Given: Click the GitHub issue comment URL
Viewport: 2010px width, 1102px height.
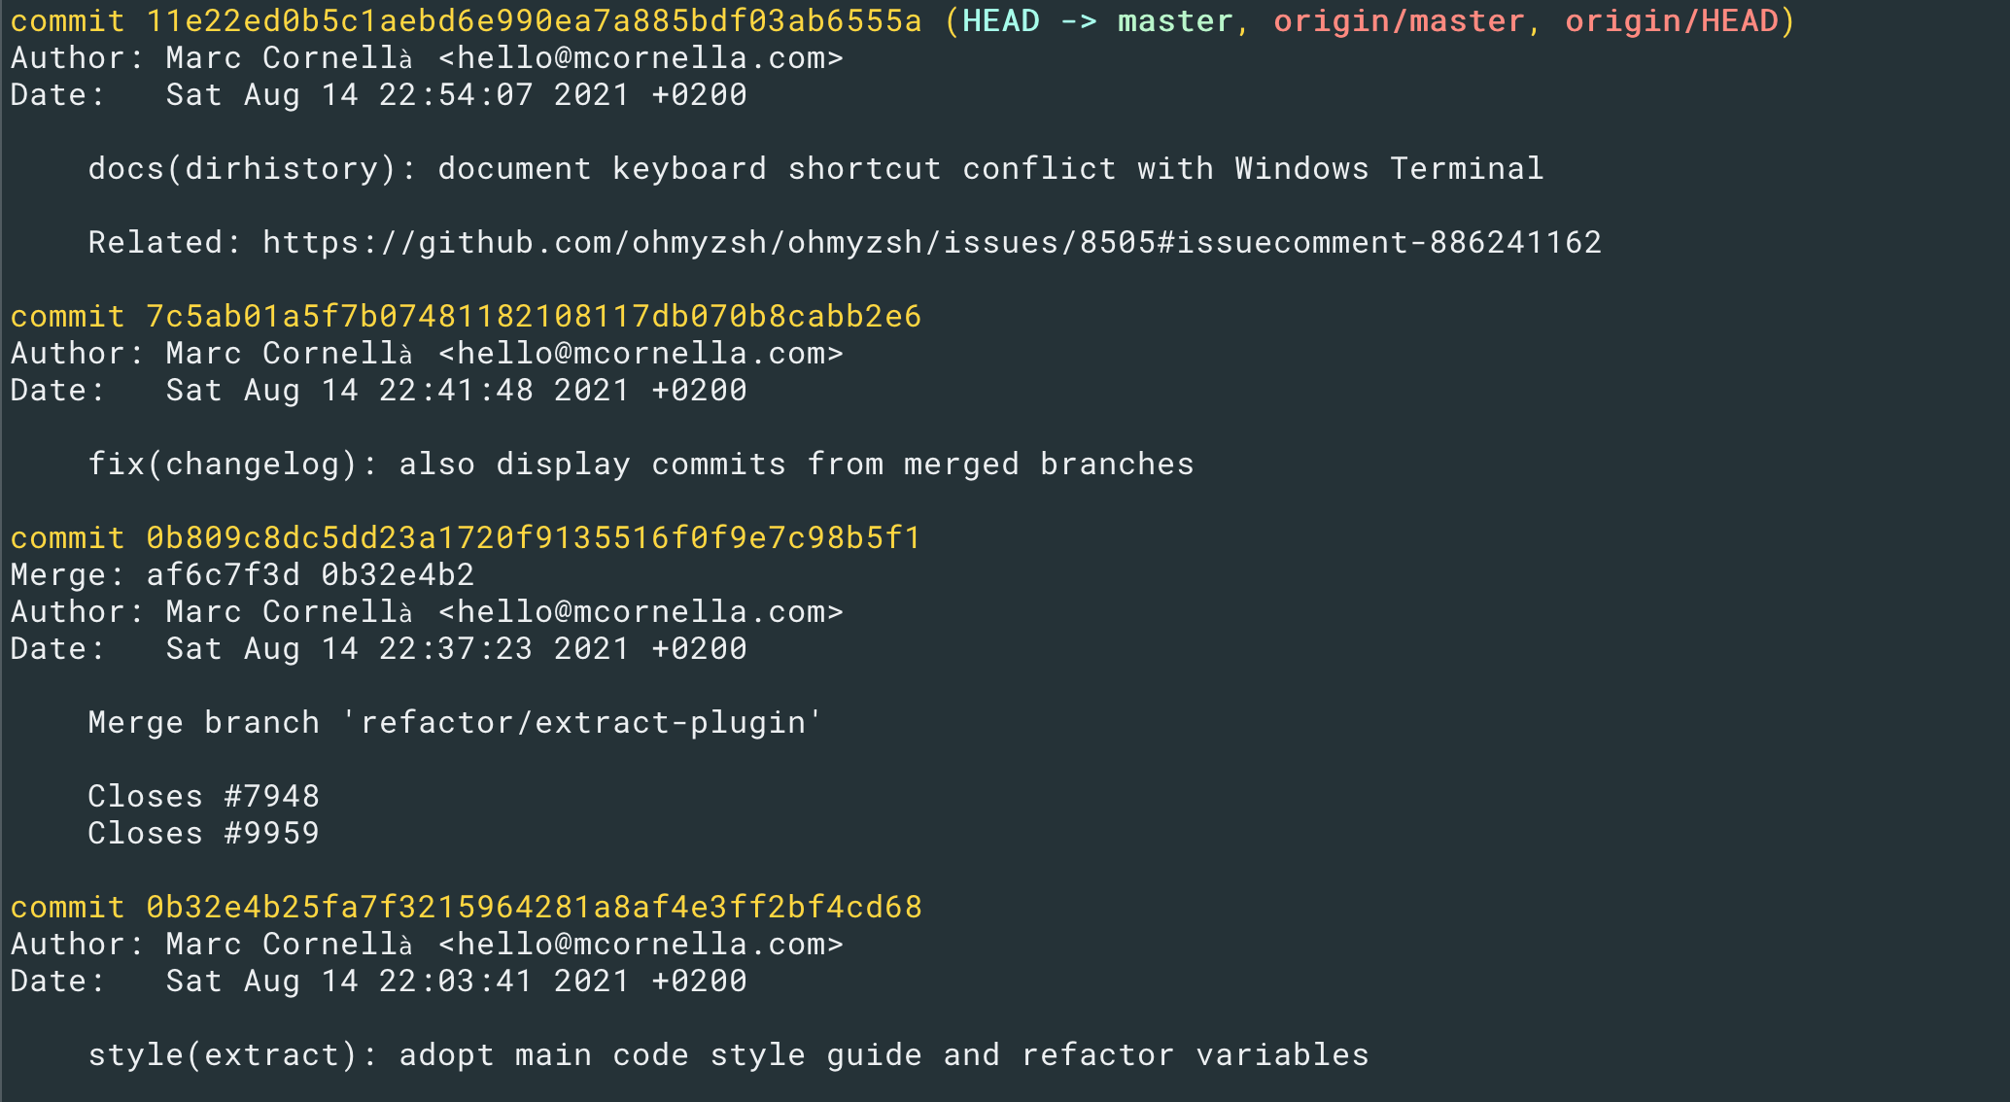Looking at the screenshot, I should point(932,242).
